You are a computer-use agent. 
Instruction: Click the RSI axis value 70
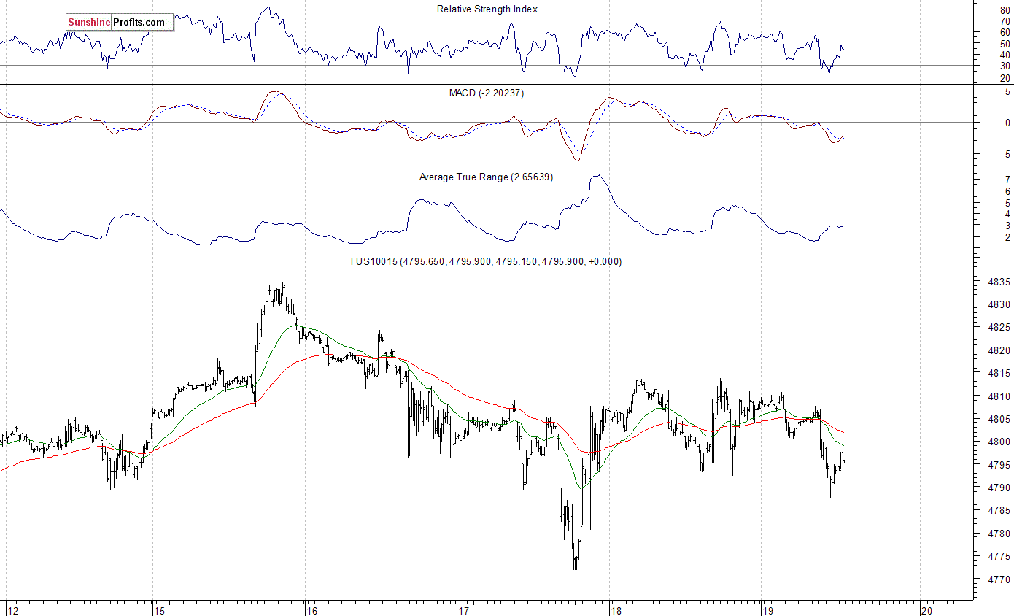click(x=1005, y=20)
